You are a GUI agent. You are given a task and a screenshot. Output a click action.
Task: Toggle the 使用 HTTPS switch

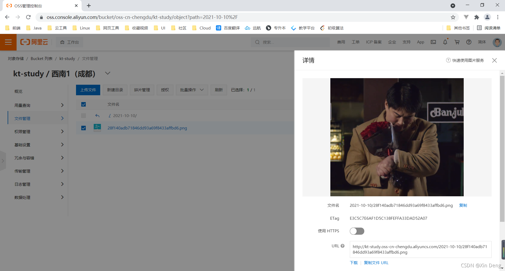(357, 231)
